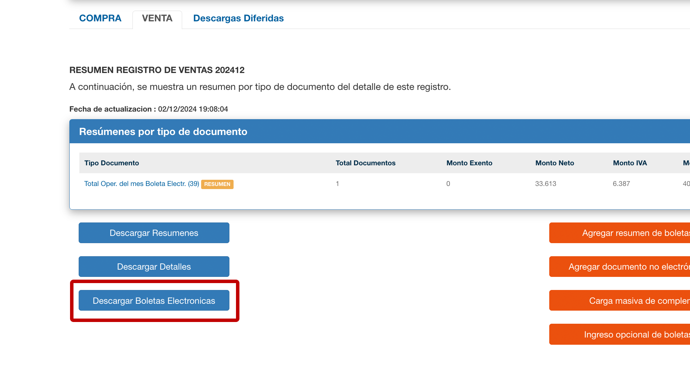Click the Tipo Documento column header
Screen dimensions: 690x374
(x=111, y=163)
